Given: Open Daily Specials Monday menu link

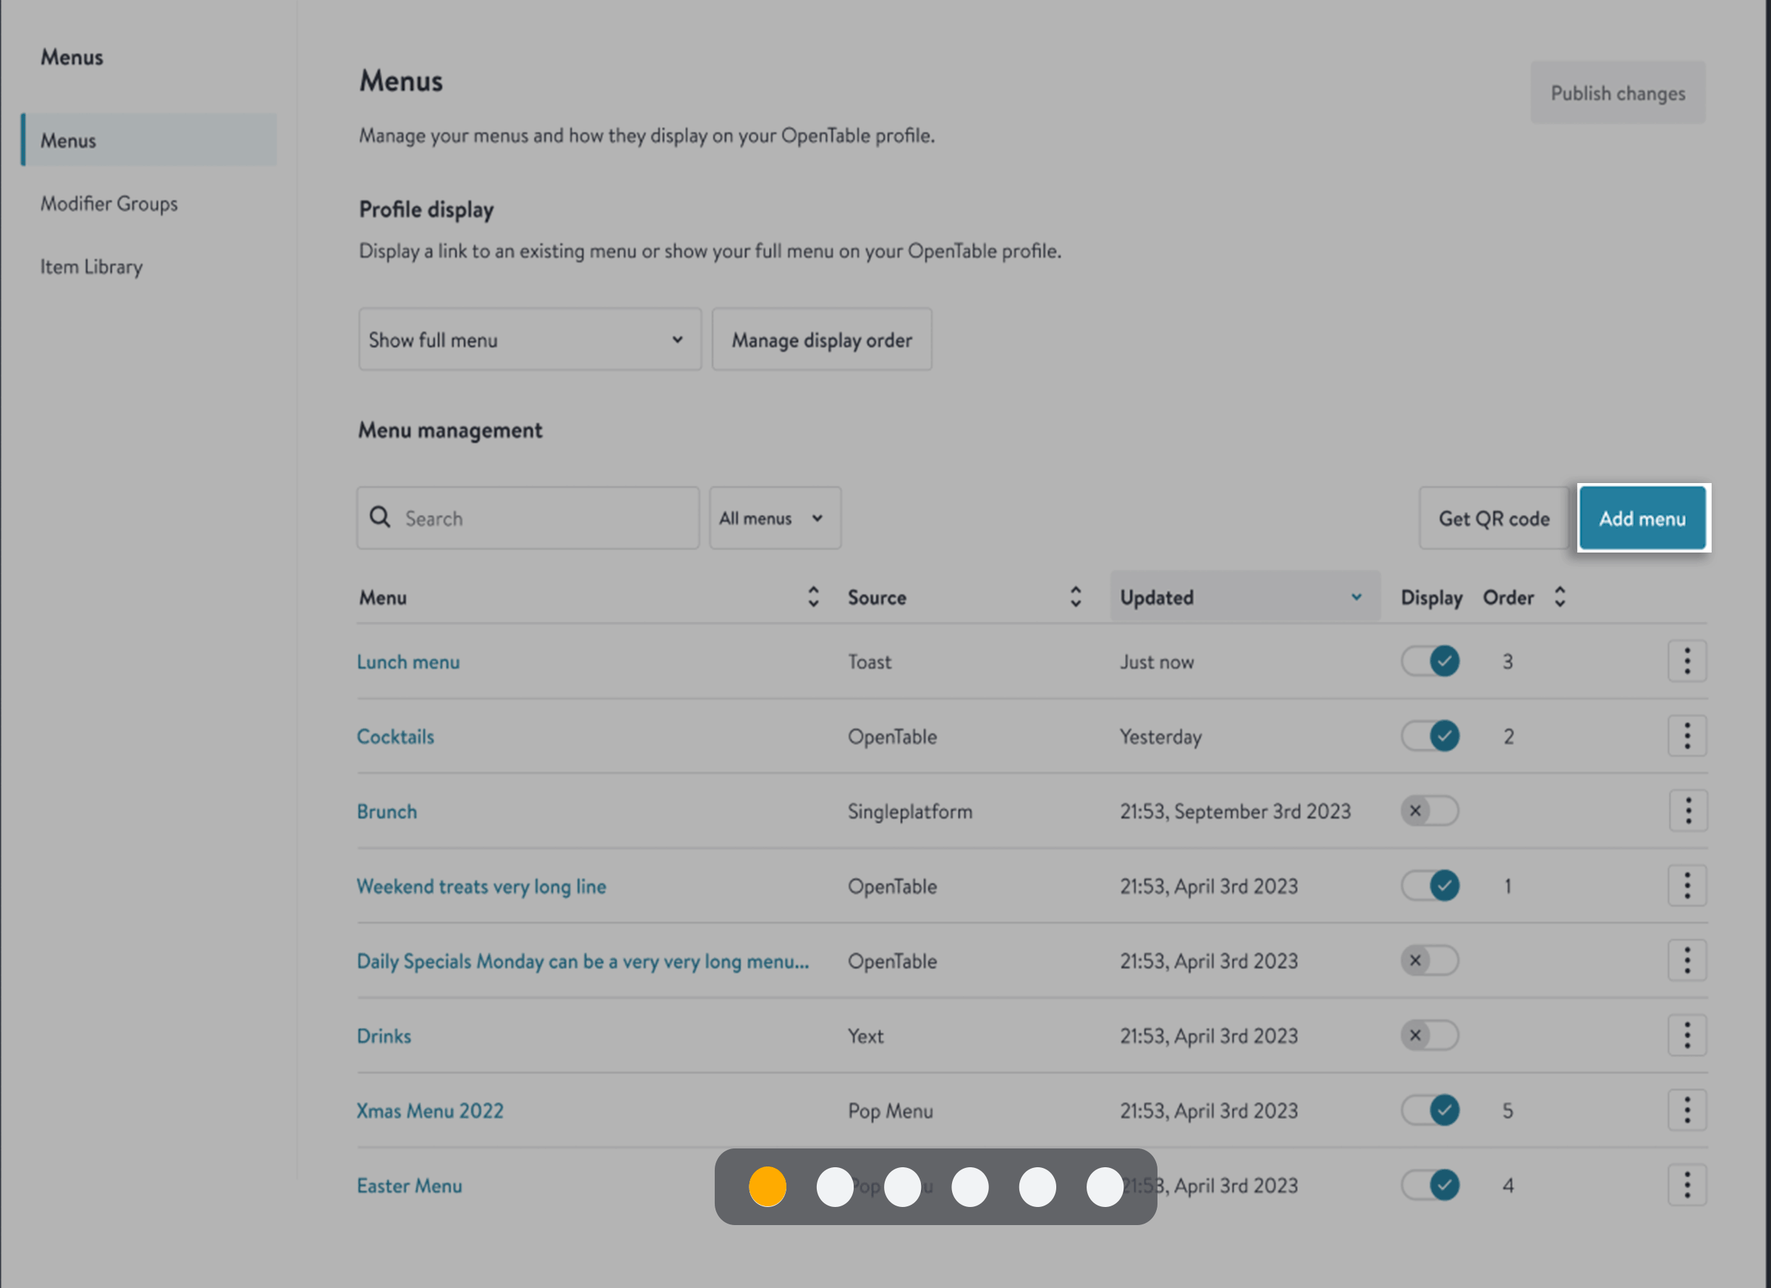Looking at the screenshot, I should (582, 962).
